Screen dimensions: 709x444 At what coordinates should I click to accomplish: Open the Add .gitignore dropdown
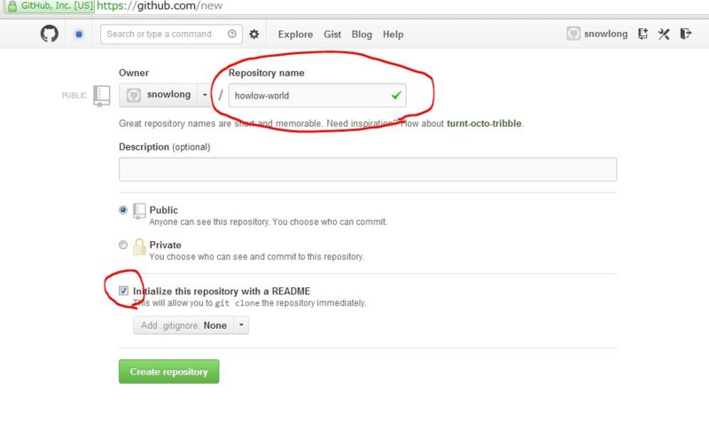point(191,325)
